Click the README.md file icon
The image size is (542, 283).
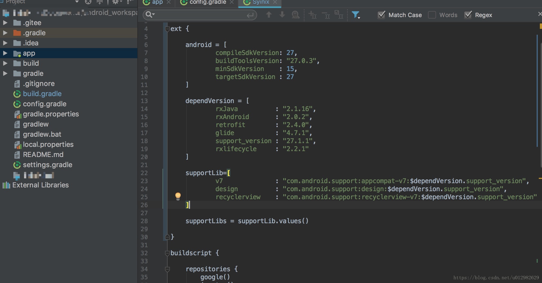click(x=17, y=155)
